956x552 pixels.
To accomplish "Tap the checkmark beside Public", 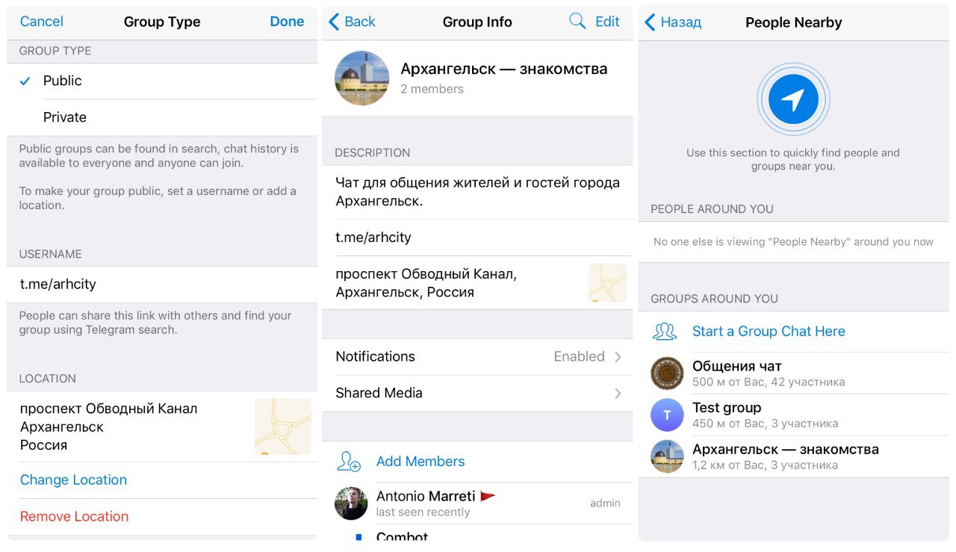I will [25, 81].
